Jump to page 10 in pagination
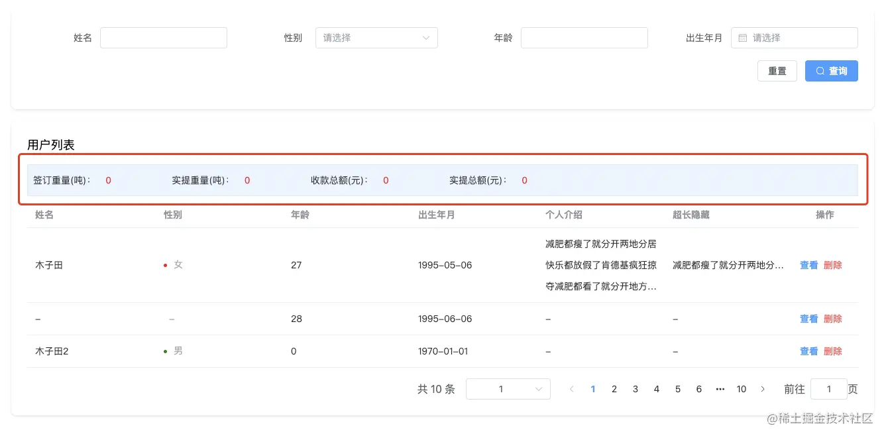This screenshot has height=438, width=886. (742, 389)
